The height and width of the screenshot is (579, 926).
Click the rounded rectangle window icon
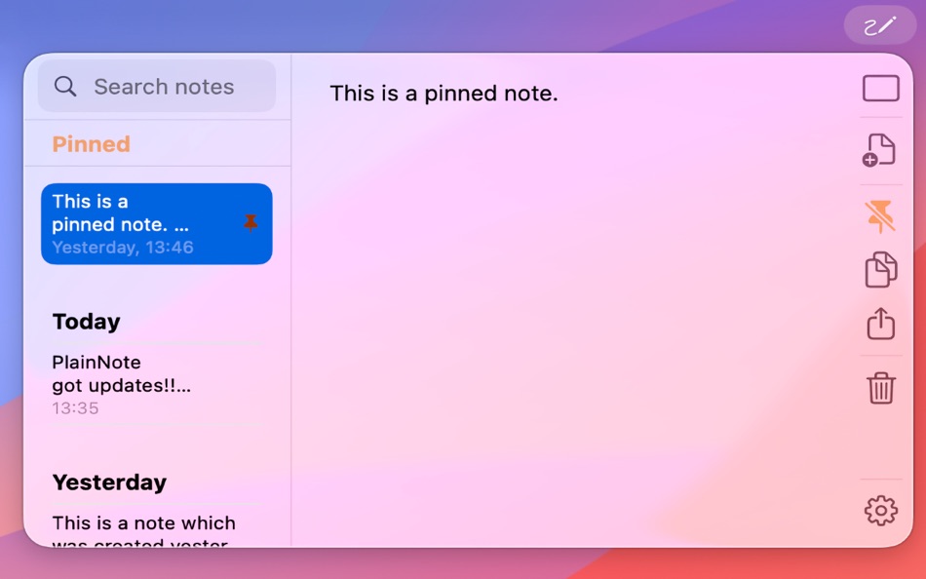coord(880,88)
